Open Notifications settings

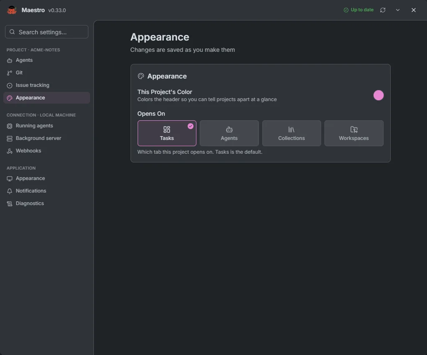click(x=47, y=191)
